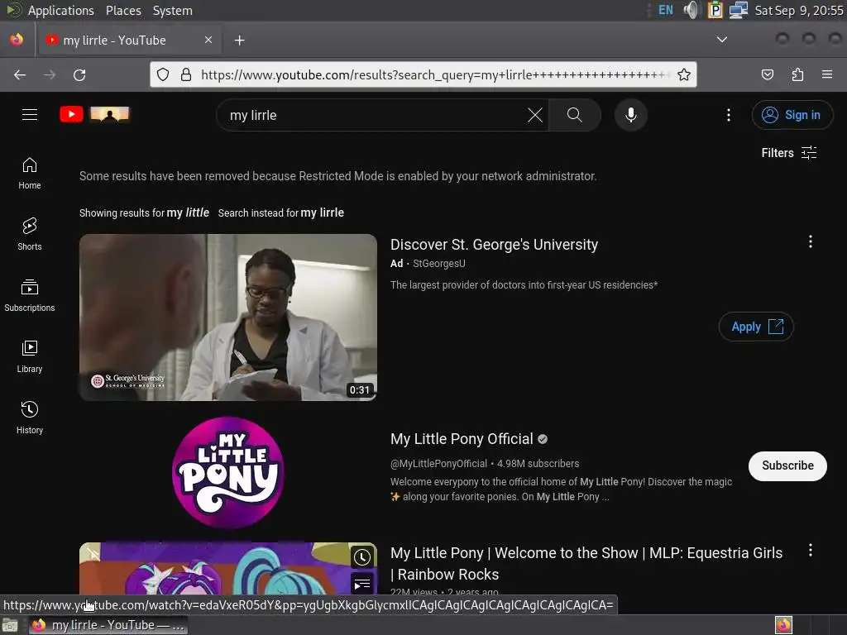Expand the list all tabs chevron
The width and height of the screenshot is (847, 635).
721,40
